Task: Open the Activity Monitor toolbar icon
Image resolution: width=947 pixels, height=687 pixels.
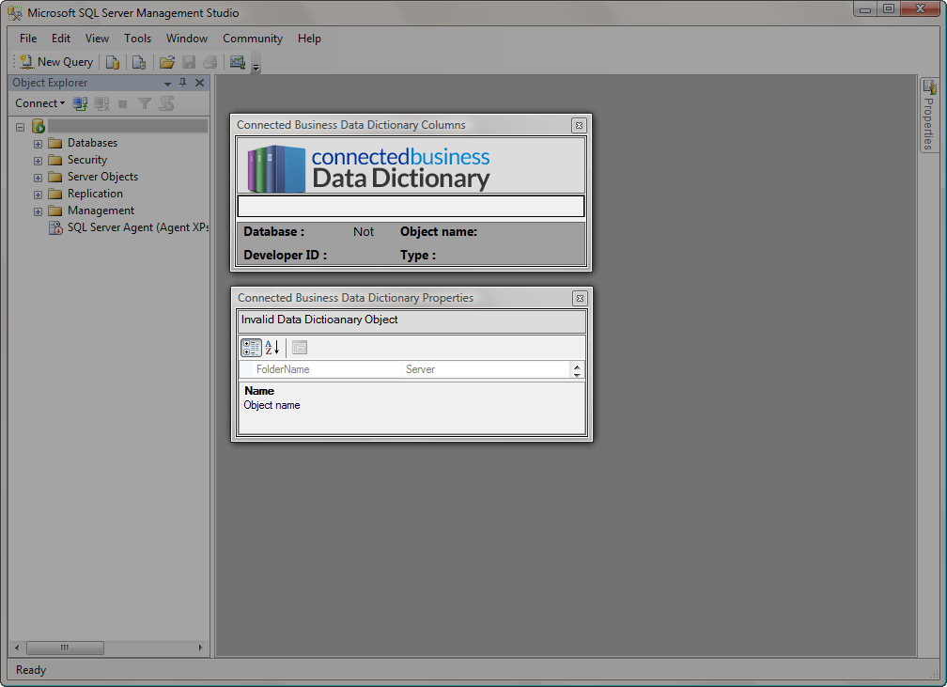Action: click(x=238, y=63)
